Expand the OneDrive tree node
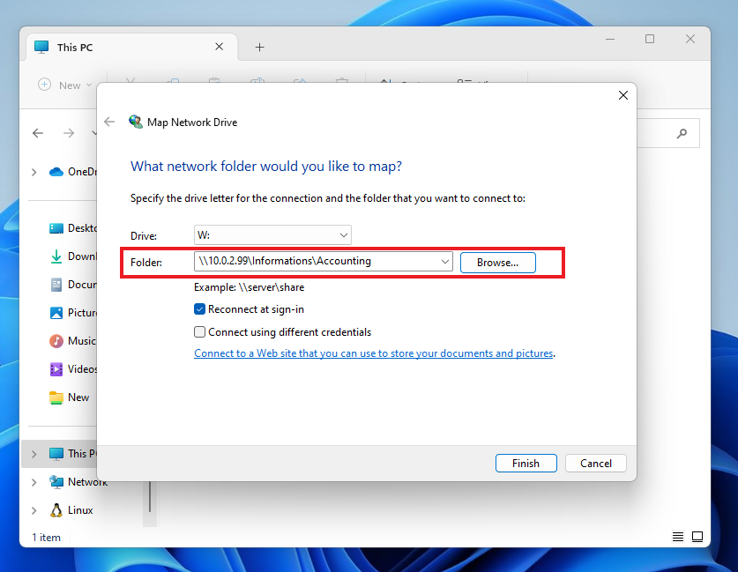The height and width of the screenshot is (572, 738). [x=34, y=172]
